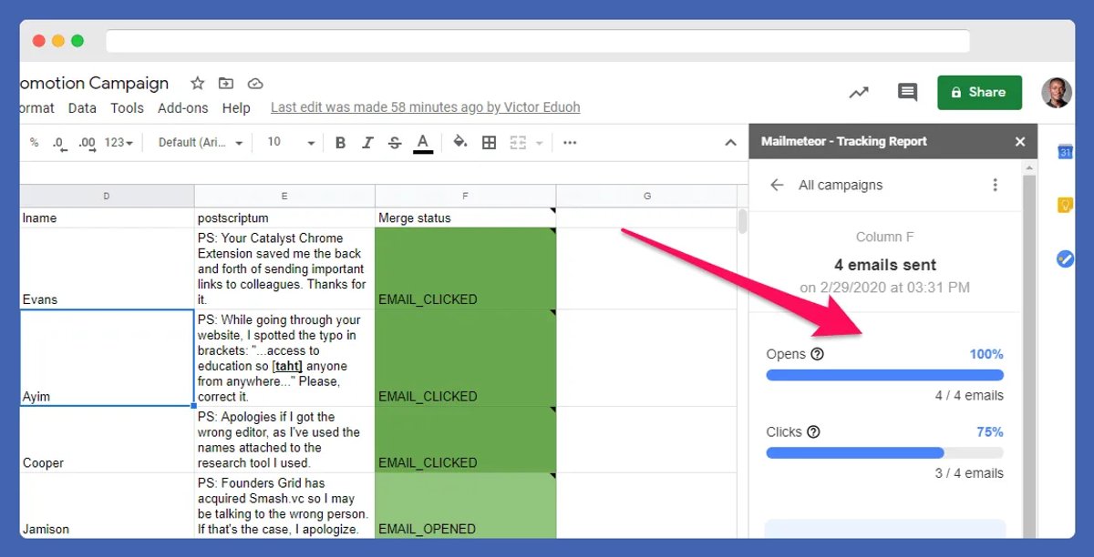
Task: Apply strikethrough formatting
Action: pos(395,142)
